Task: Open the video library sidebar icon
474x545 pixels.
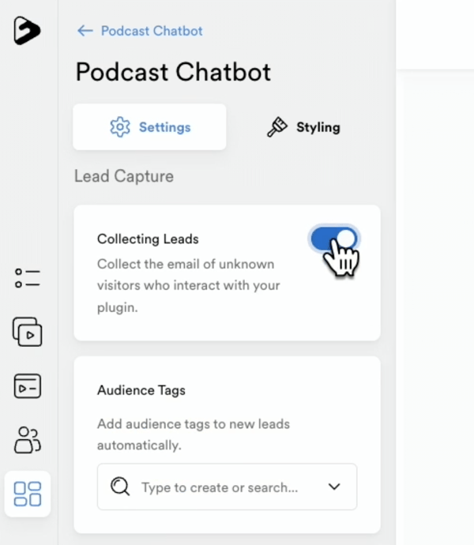Action: click(x=27, y=332)
